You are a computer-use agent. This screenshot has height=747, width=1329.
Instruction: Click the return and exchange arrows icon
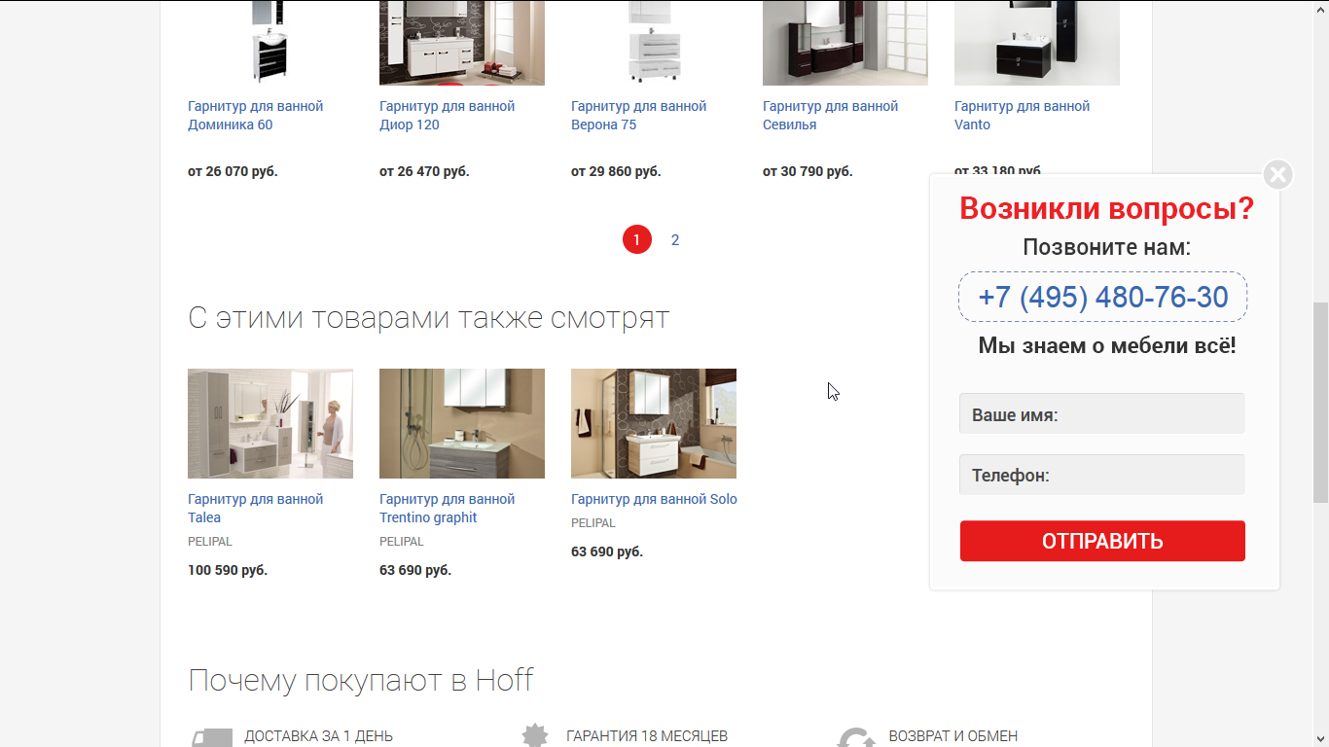[x=856, y=738]
